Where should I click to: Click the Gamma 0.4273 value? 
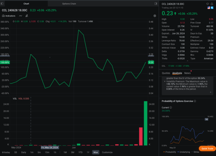pos(210,51)
